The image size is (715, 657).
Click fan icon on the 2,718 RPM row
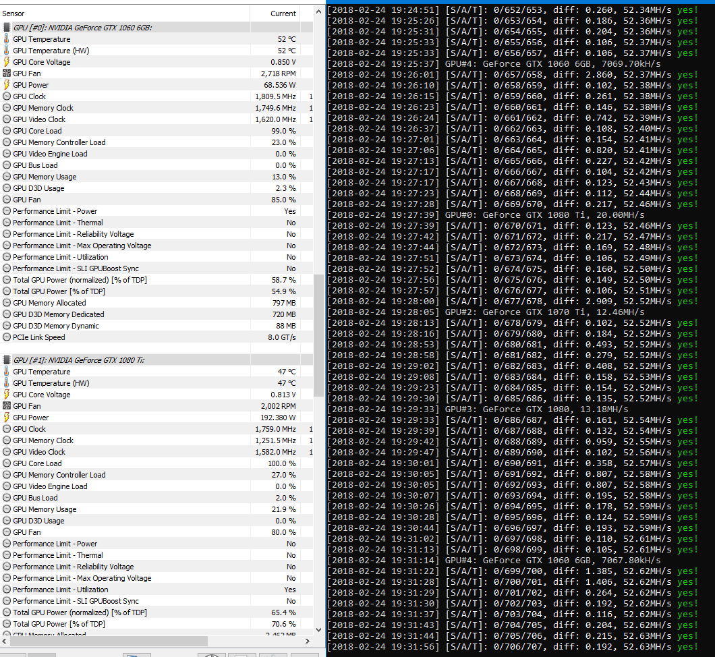(6, 74)
